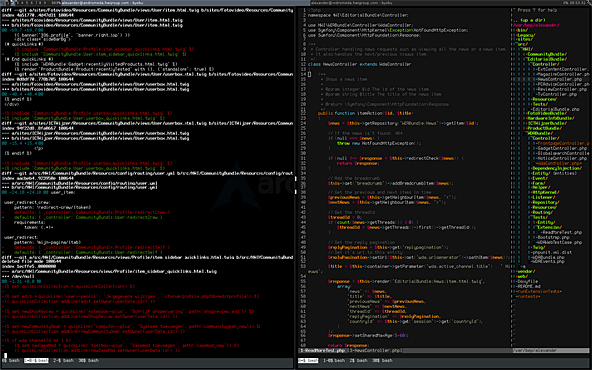This screenshot has width=592, height=370.
Task: Click 'throw new NotFoundHttpException' code line
Action: [x=379, y=143]
